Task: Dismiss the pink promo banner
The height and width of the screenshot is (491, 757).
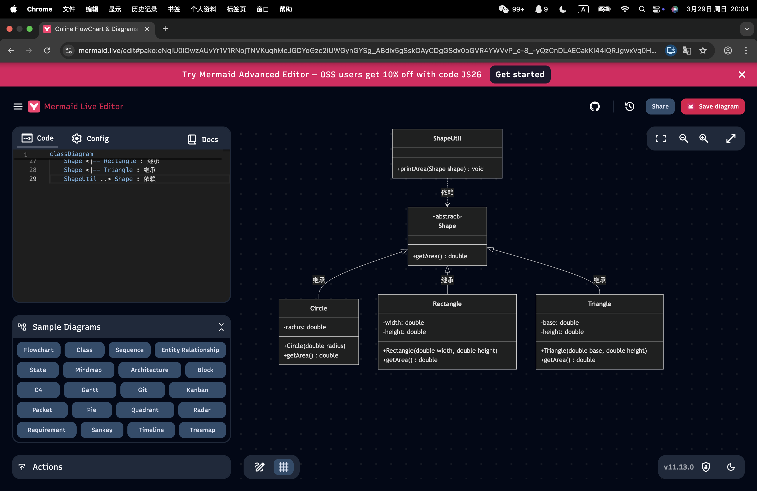Action: click(x=742, y=74)
